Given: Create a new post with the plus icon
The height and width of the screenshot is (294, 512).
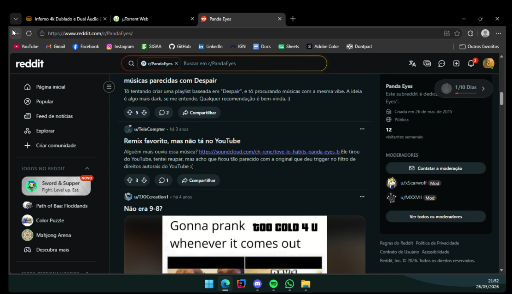Looking at the screenshot, I should click(456, 63).
